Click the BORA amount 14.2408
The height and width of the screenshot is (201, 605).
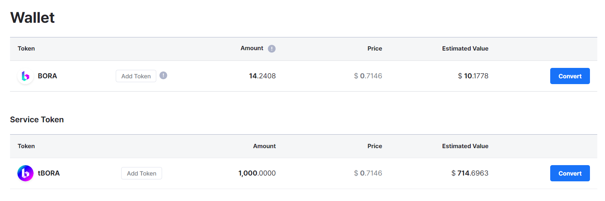[262, 76]
